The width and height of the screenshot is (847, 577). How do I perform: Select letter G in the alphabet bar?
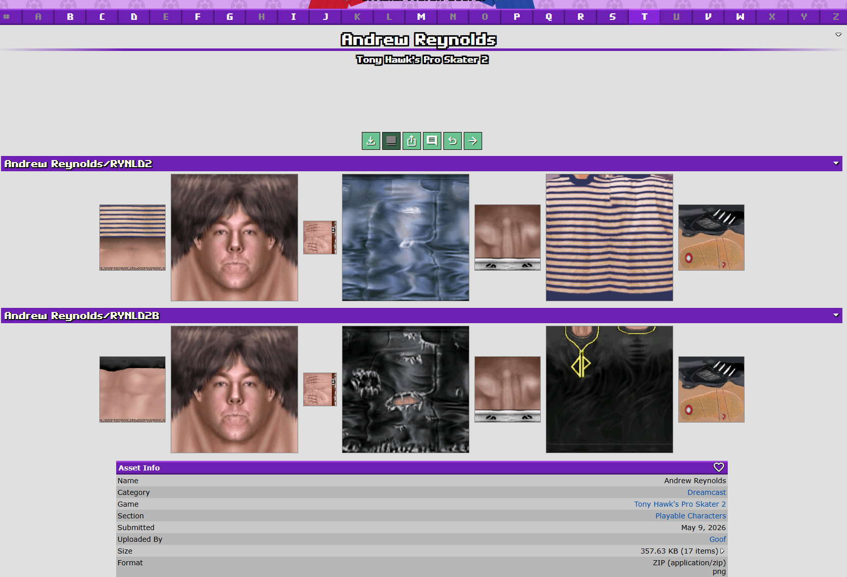click(x=230, y=17)
